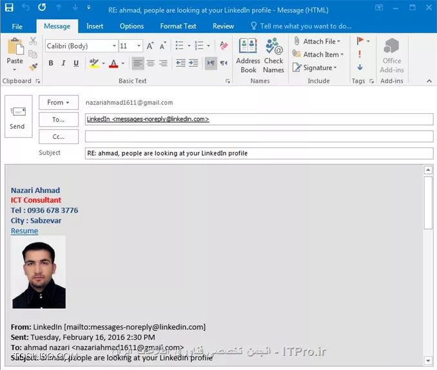Click the To... recipients button
437x370 pixels.
[x=59, y=120]
